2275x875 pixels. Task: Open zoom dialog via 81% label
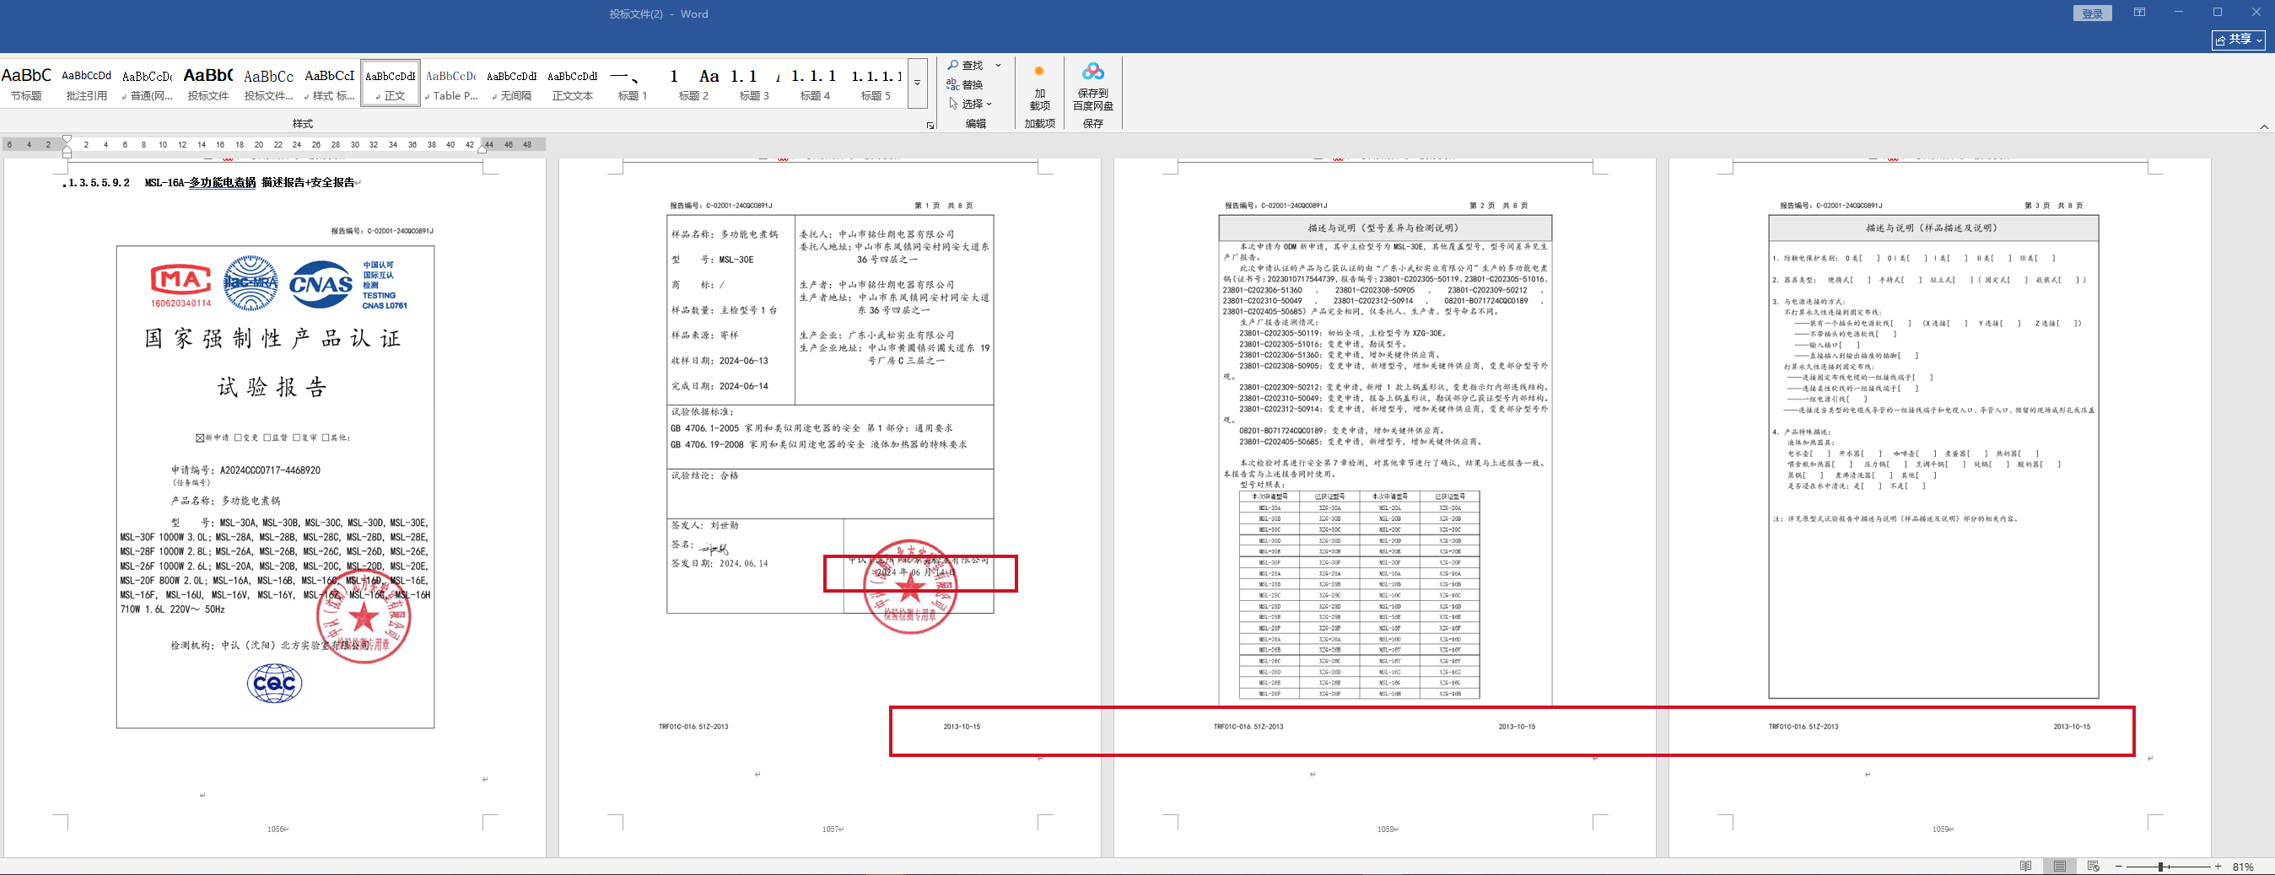pyautogui.click(x=2243, y=867)
